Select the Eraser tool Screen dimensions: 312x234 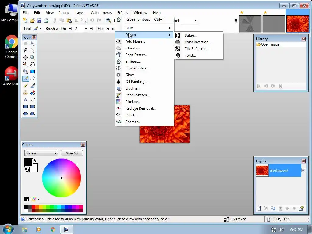[x=33, y=79]
